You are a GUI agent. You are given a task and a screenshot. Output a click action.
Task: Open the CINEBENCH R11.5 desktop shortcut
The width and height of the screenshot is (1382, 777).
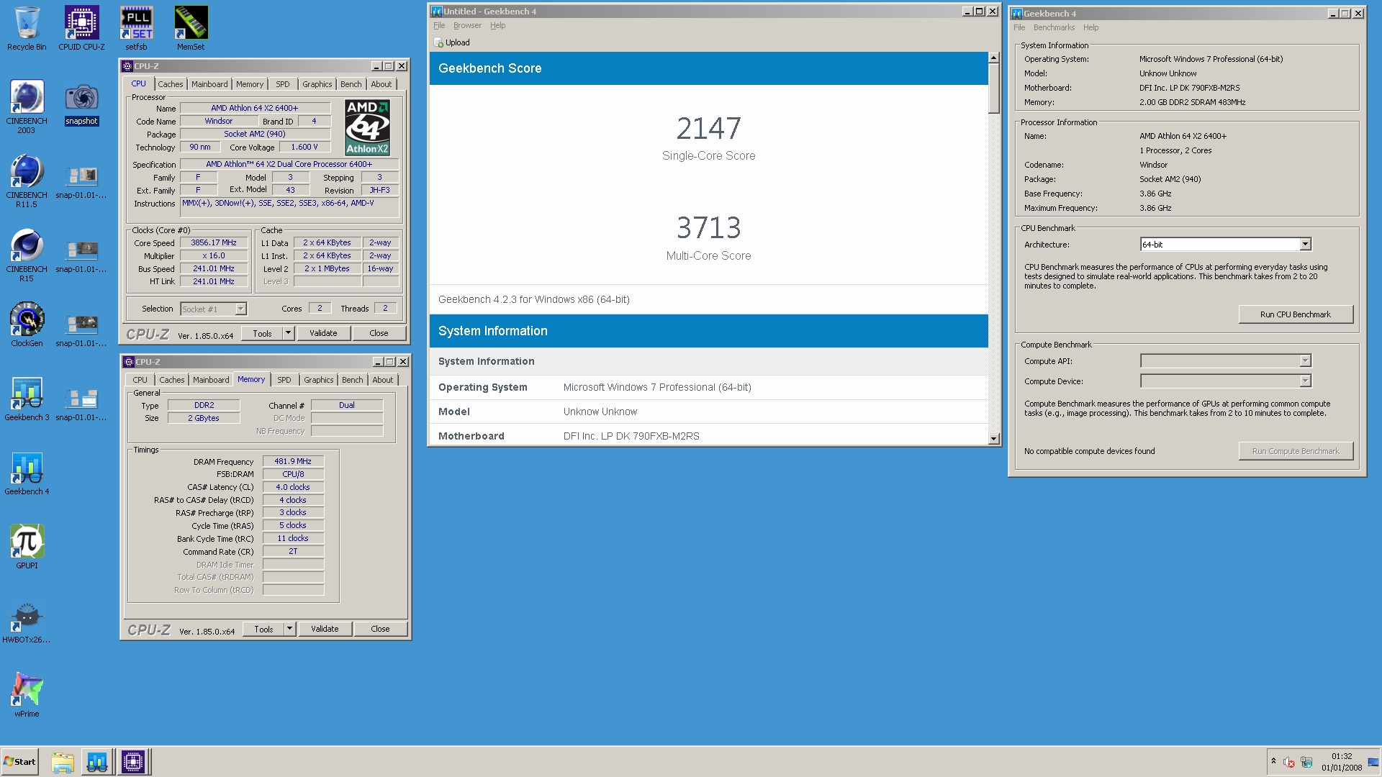tap(27, 181)
